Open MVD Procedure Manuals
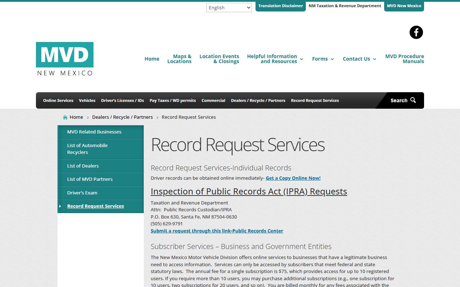The width and height of the screenshot is (460, 287). 405,59
